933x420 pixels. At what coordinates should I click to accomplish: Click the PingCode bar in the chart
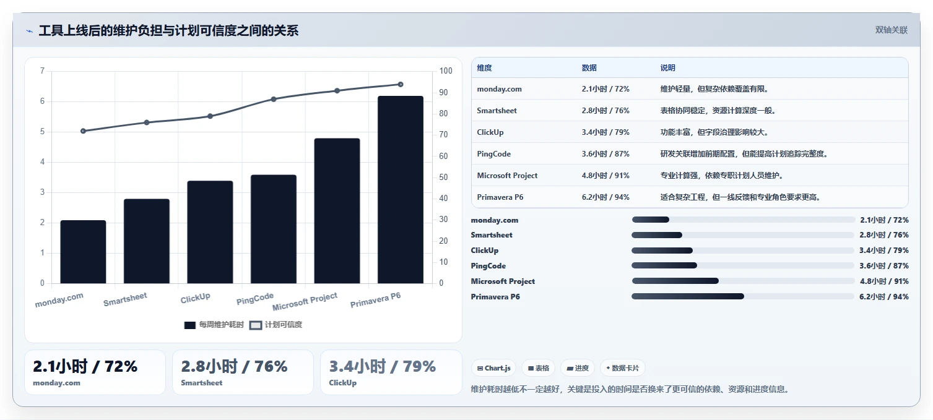coord(274,229)
